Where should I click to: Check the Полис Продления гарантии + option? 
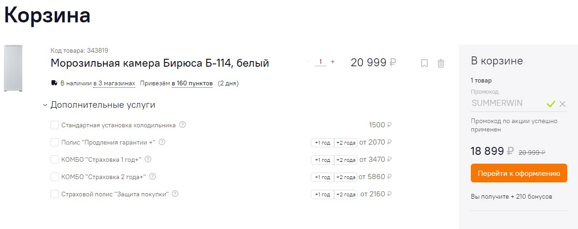(55, 142)
